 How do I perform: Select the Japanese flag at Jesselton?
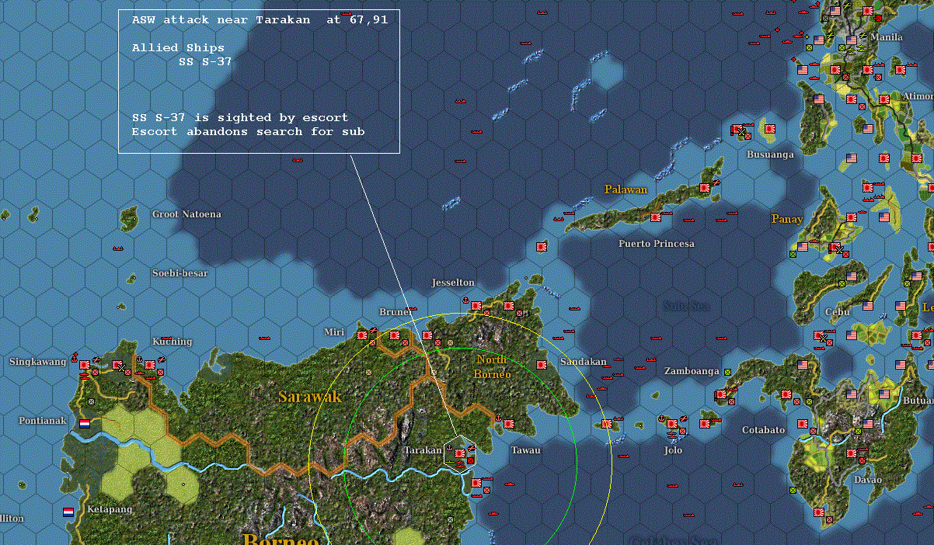476,306
